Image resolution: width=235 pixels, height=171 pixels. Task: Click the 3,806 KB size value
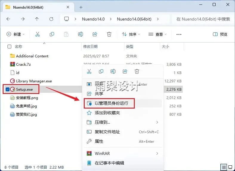pos(174,65)
